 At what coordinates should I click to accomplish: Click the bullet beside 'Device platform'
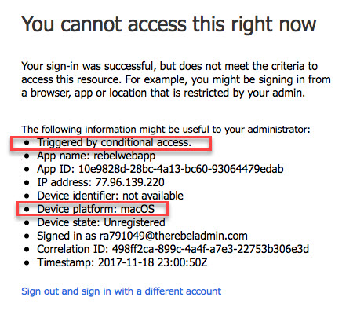point(27,210)
